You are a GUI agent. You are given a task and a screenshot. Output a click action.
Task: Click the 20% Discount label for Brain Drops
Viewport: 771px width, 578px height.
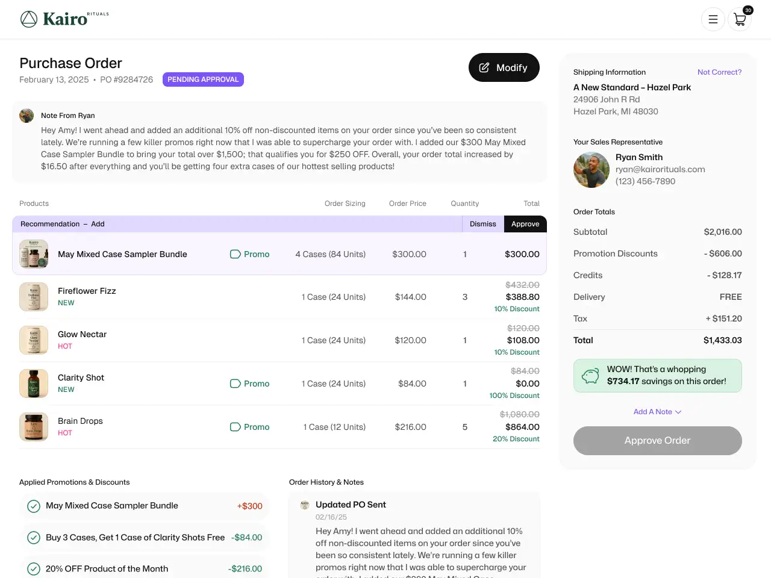pyautogui.click(x=516, y=439)
